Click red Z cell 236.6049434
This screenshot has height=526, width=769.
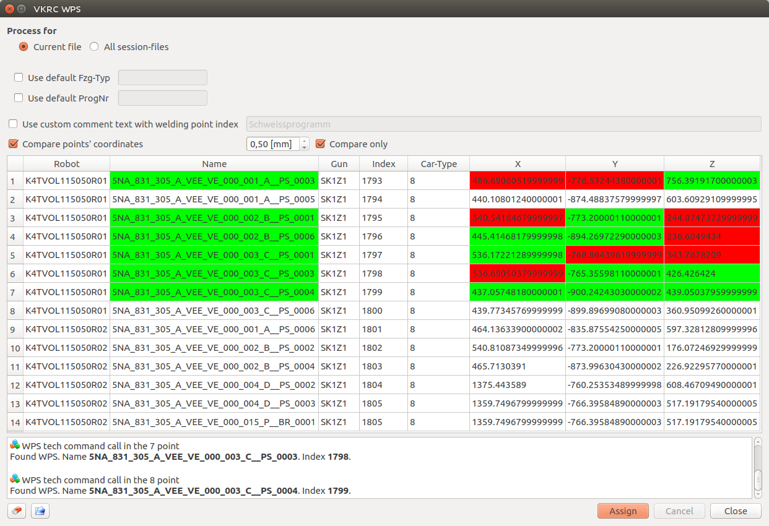(712, 236)
